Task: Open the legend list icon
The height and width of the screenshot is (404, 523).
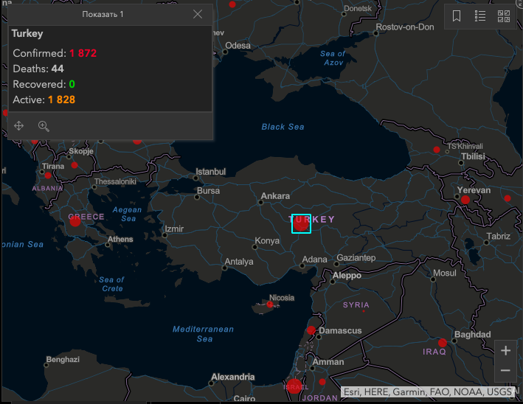Action: coord(480,15)
